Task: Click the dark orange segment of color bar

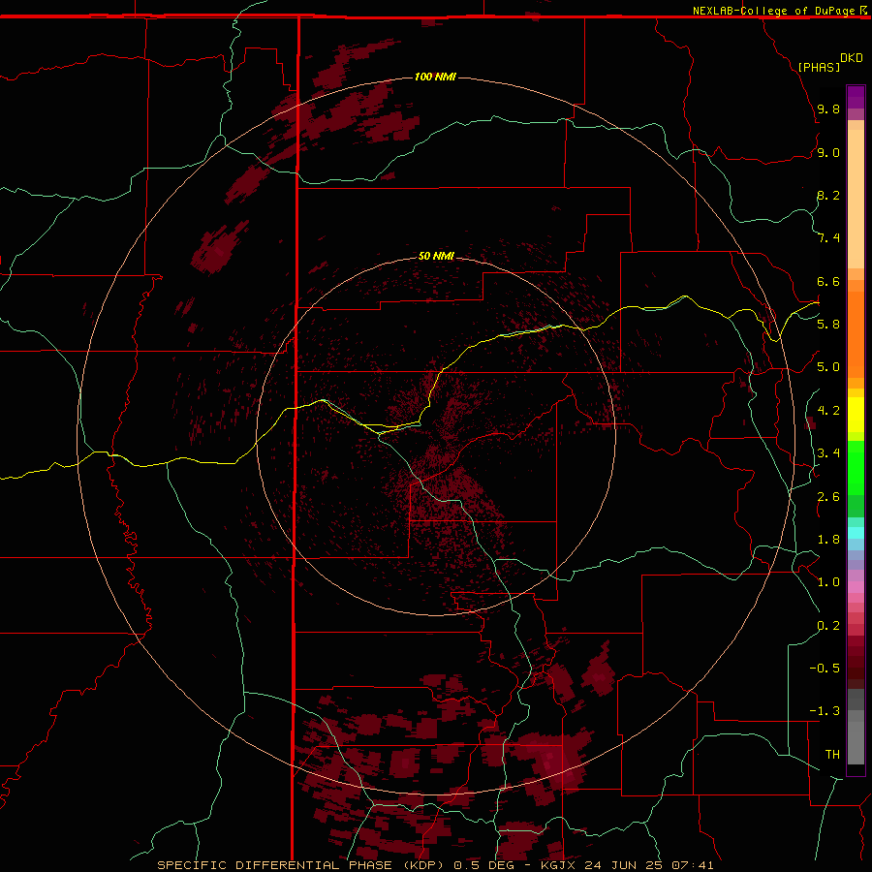Action: [856, 335]
